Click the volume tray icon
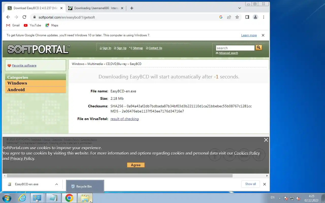The width and height of the screenshot is (325, 203). pos(298,198)
